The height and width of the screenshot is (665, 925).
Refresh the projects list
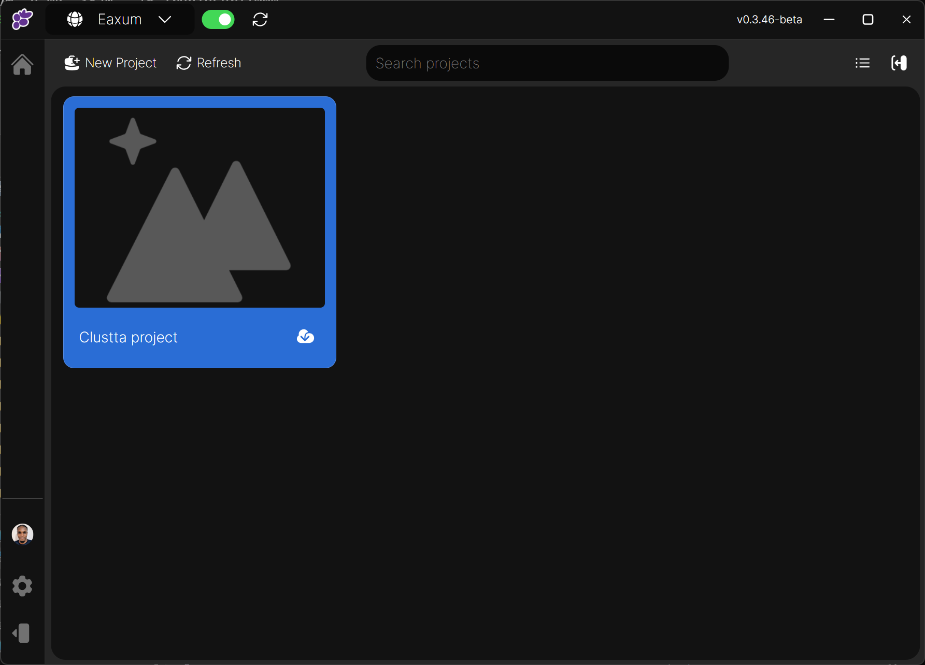pyautogui.click(x=209, y=63)
